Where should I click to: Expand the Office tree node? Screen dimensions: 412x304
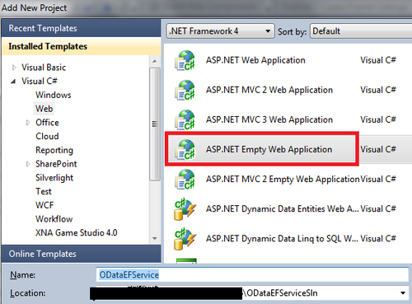tap(28, 123)
